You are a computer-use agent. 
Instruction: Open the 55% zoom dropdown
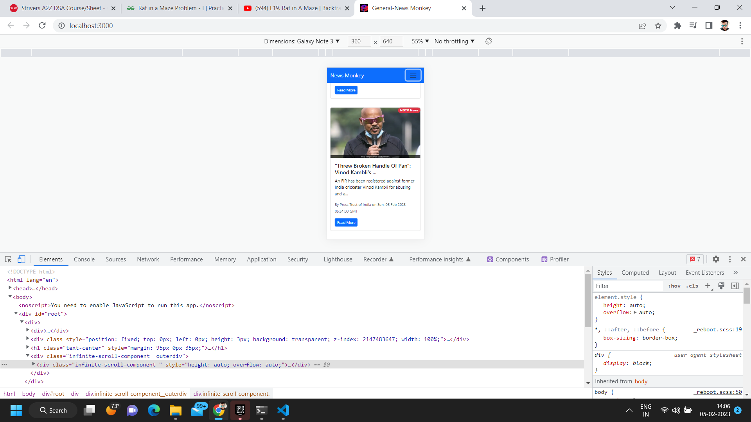(420, 41)
